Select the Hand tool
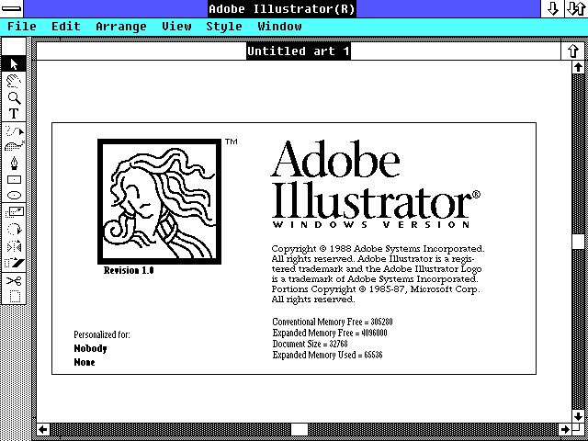Image resolution: width=588 pixels, height=441 pixels. [14, 80]
